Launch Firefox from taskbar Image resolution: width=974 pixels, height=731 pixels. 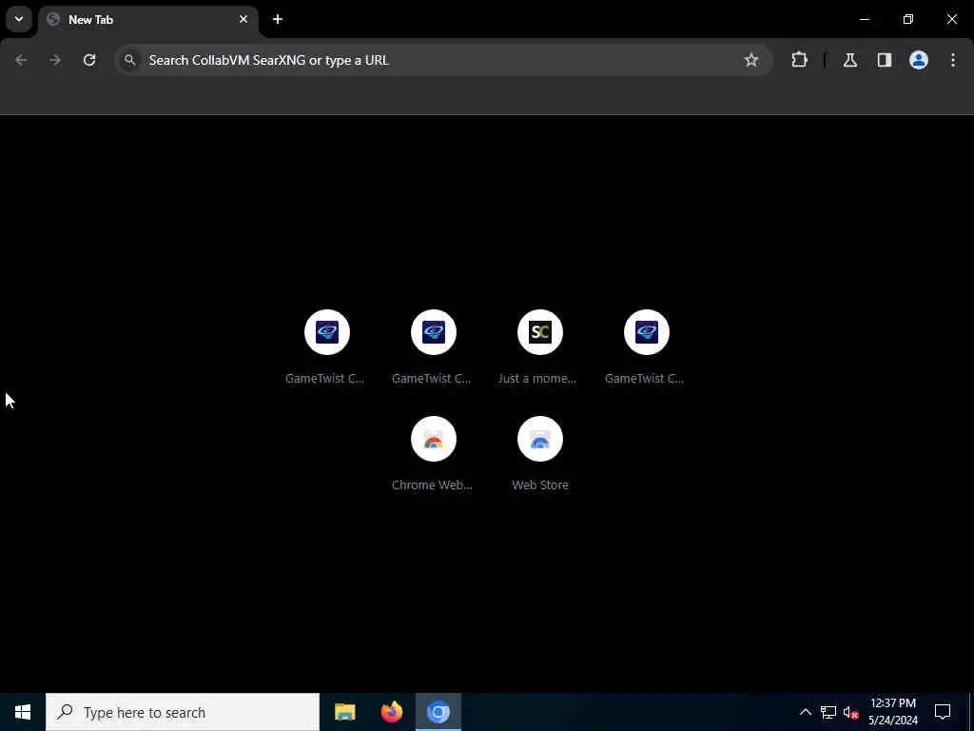[x=391, y=712]
